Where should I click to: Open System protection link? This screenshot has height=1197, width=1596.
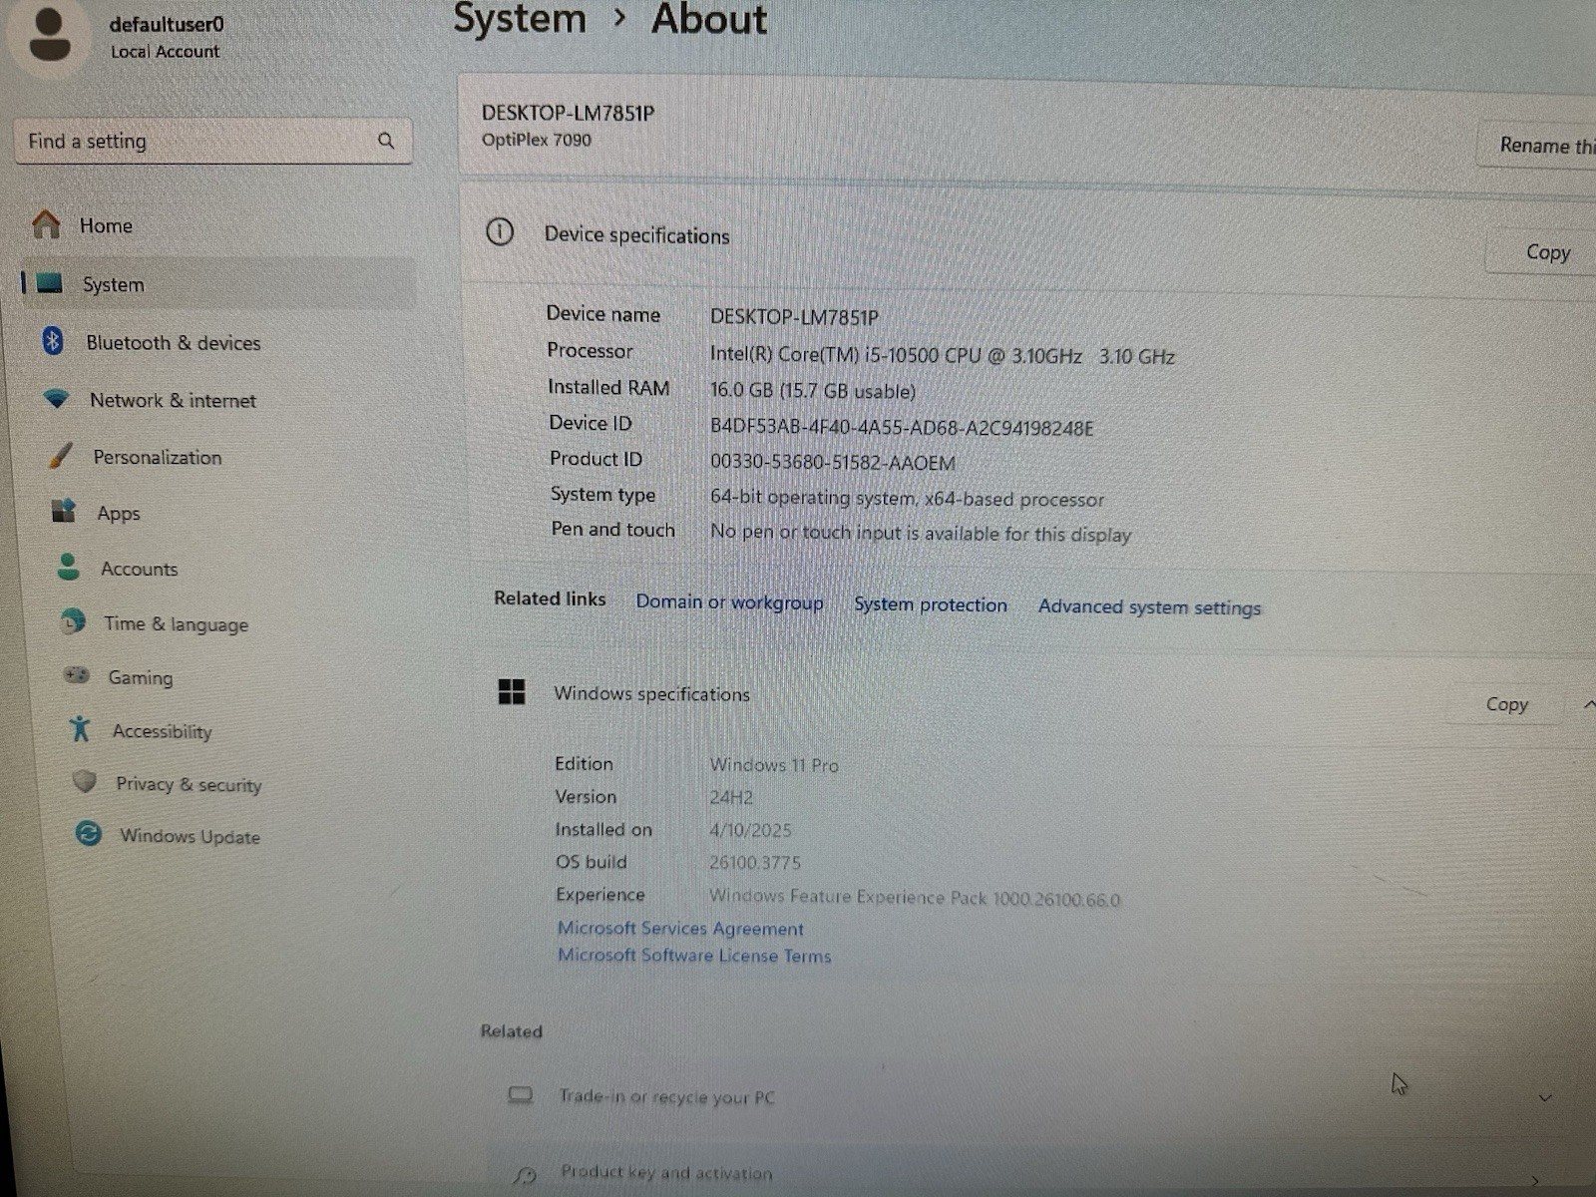931,604
